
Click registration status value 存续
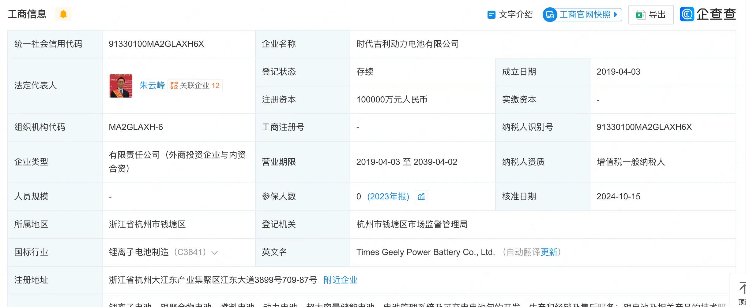coord(365,72)
